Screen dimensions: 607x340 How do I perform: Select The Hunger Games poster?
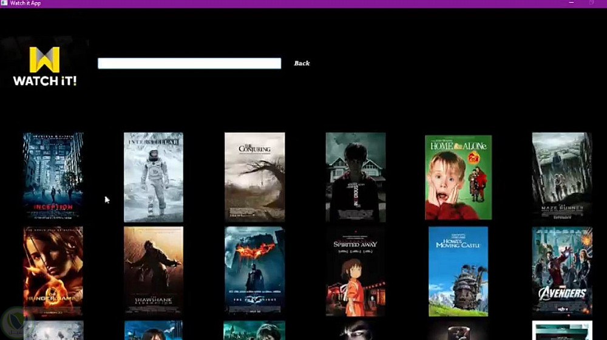pos(53,271)
